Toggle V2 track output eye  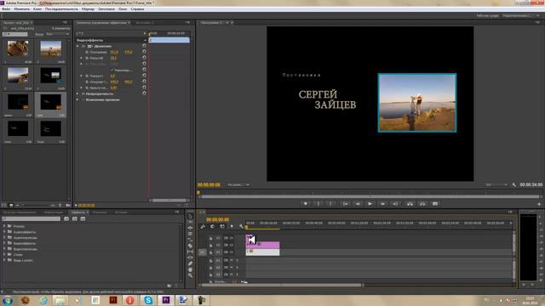pos(232,246)
